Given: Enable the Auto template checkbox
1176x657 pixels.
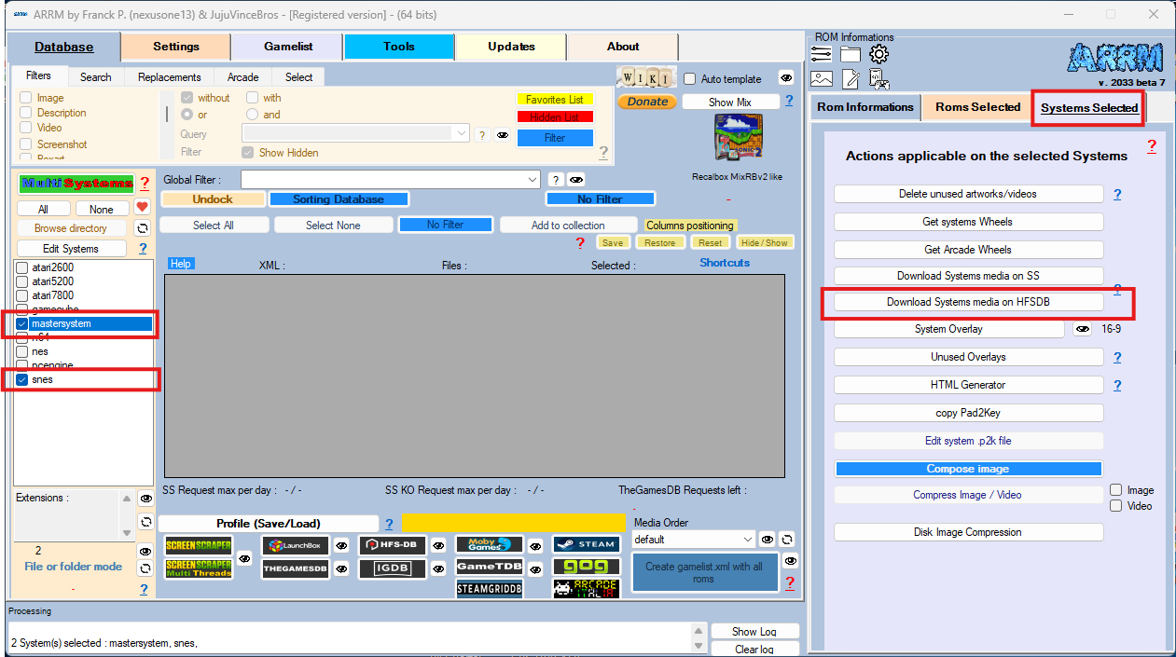Looking at the screenshot, I should coord(690,79).
